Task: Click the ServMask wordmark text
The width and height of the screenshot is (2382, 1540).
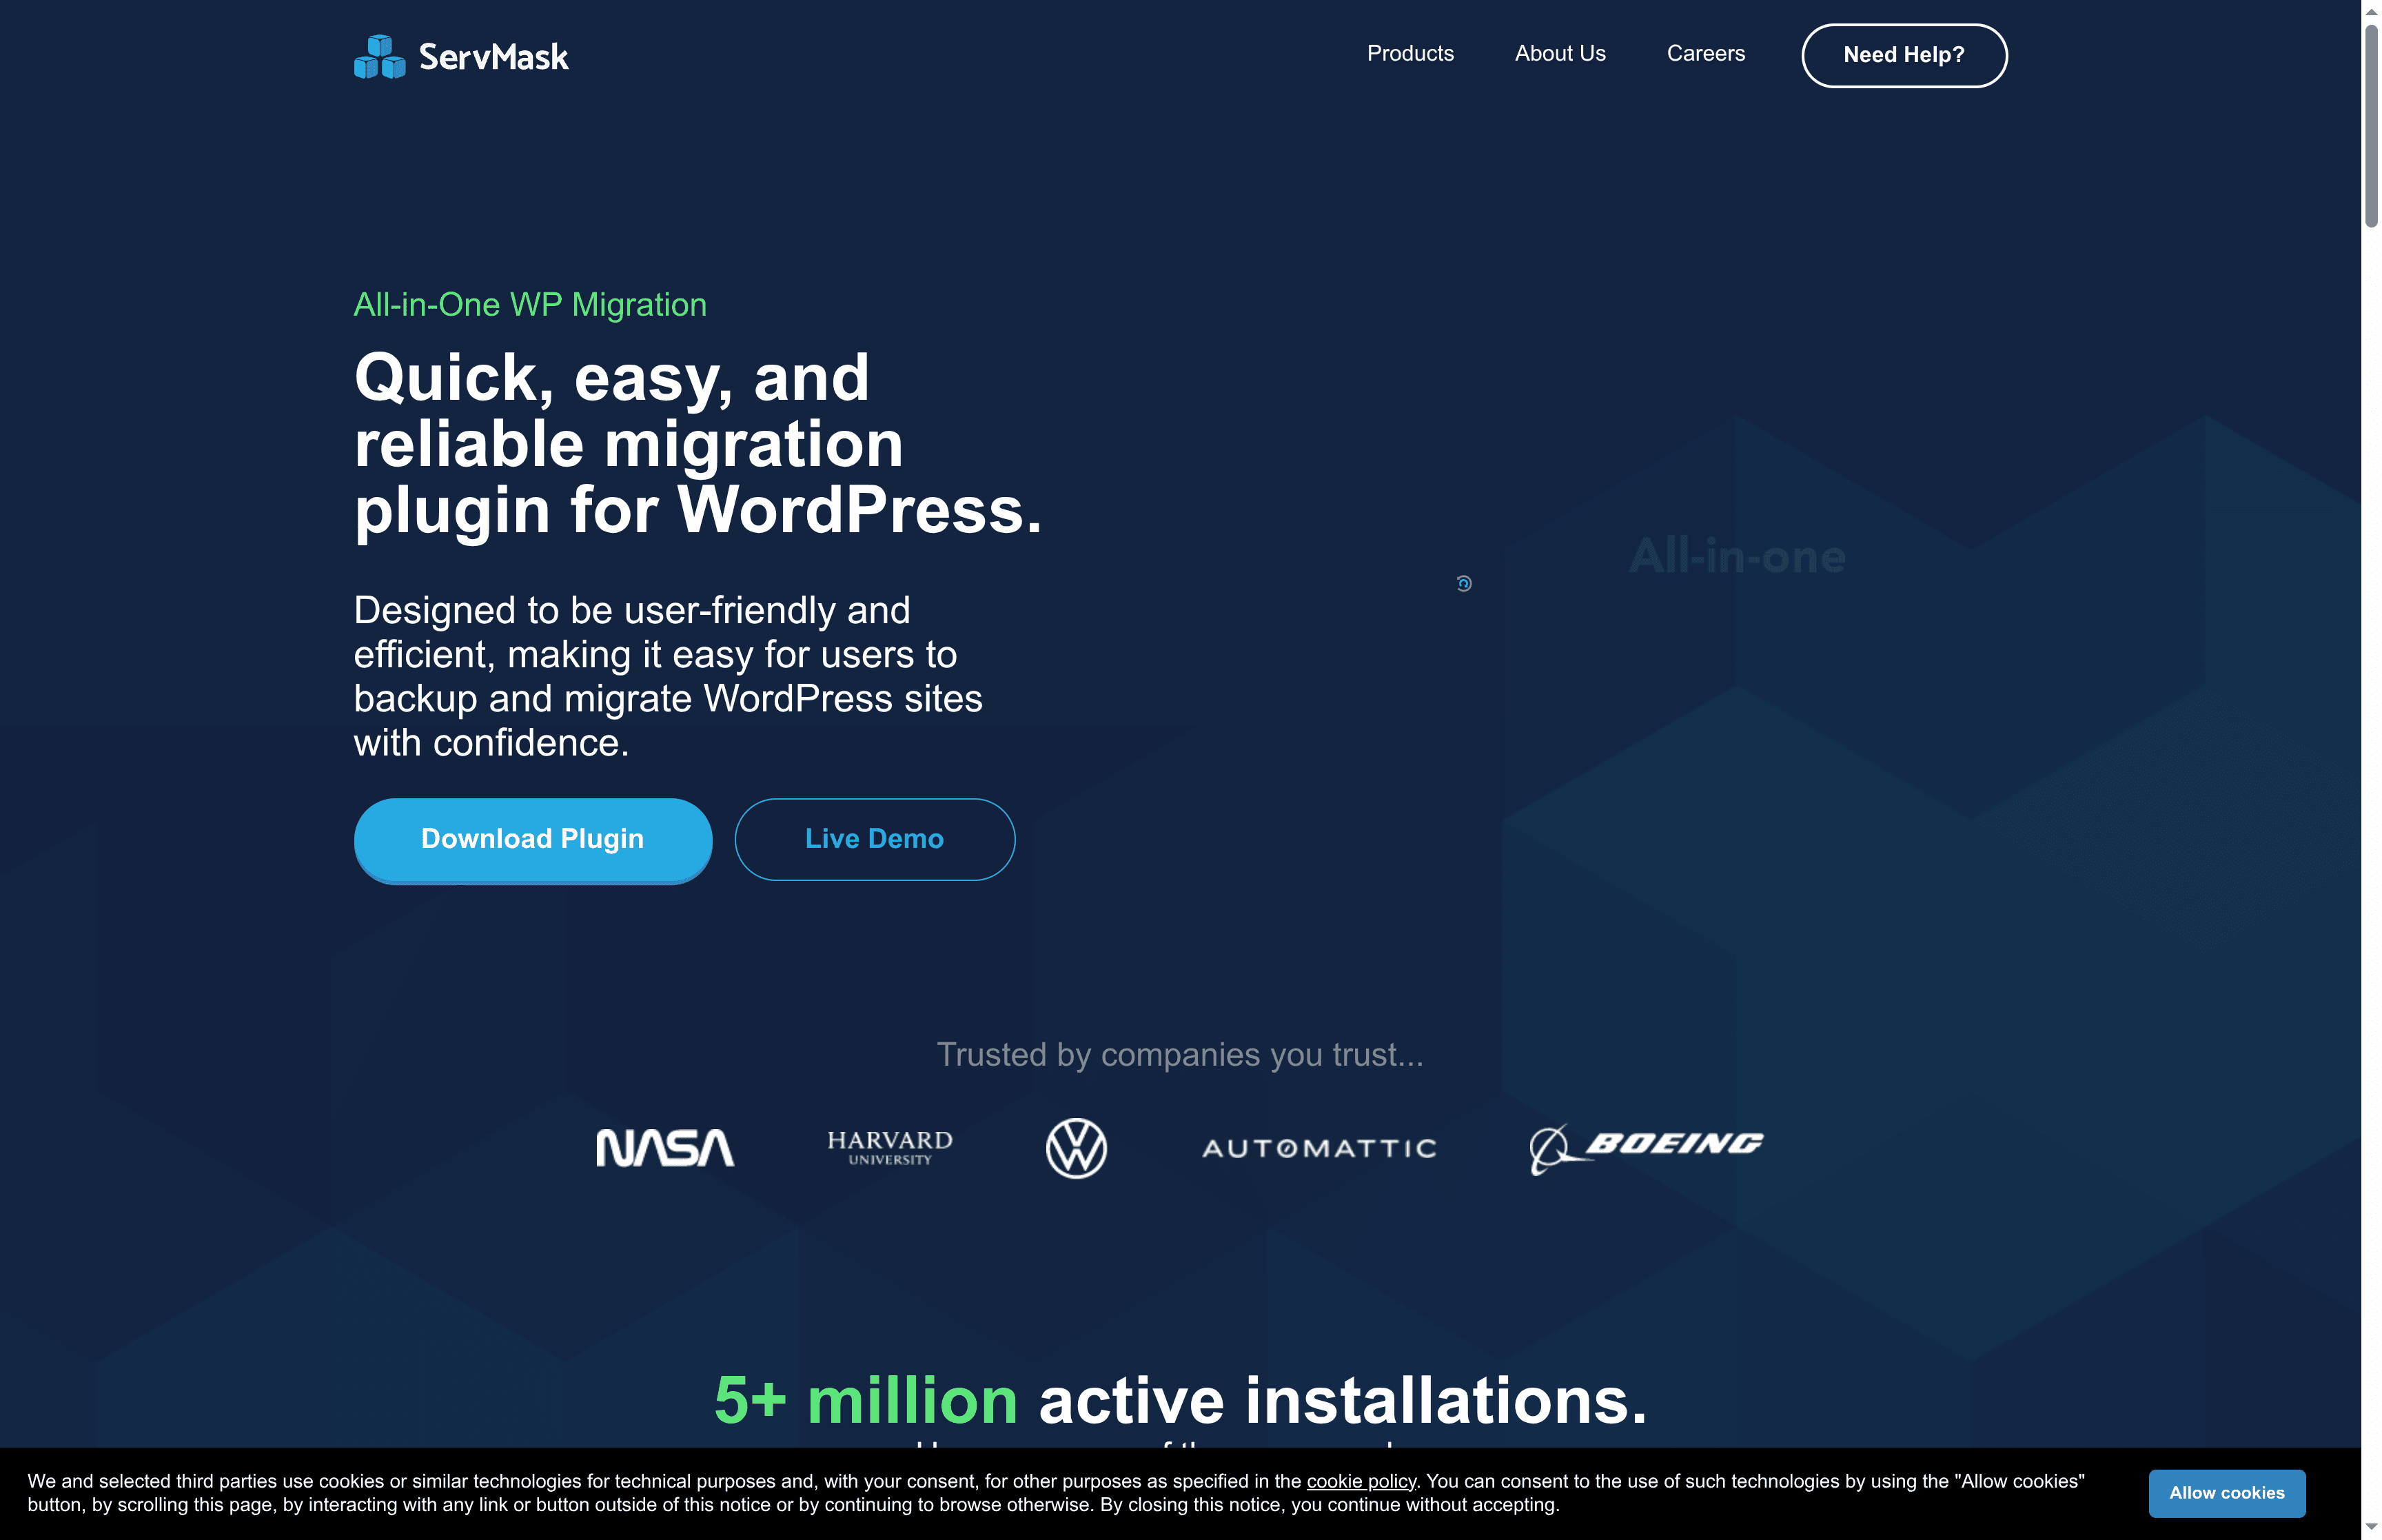Action: click(x=493, y=57)
